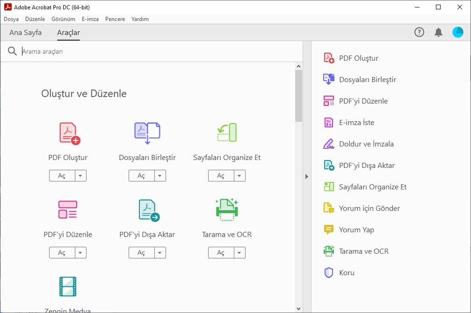
Task: Select E-imza İste icon in right sidebar
Action: (x=329, y=123)
